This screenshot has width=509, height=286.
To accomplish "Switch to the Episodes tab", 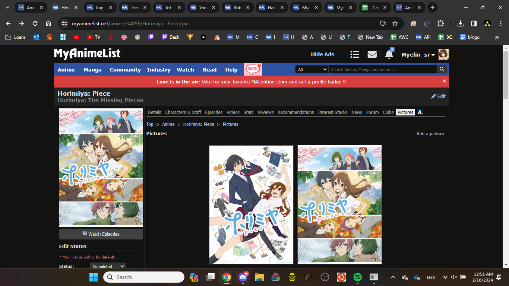I will point(214,112).
